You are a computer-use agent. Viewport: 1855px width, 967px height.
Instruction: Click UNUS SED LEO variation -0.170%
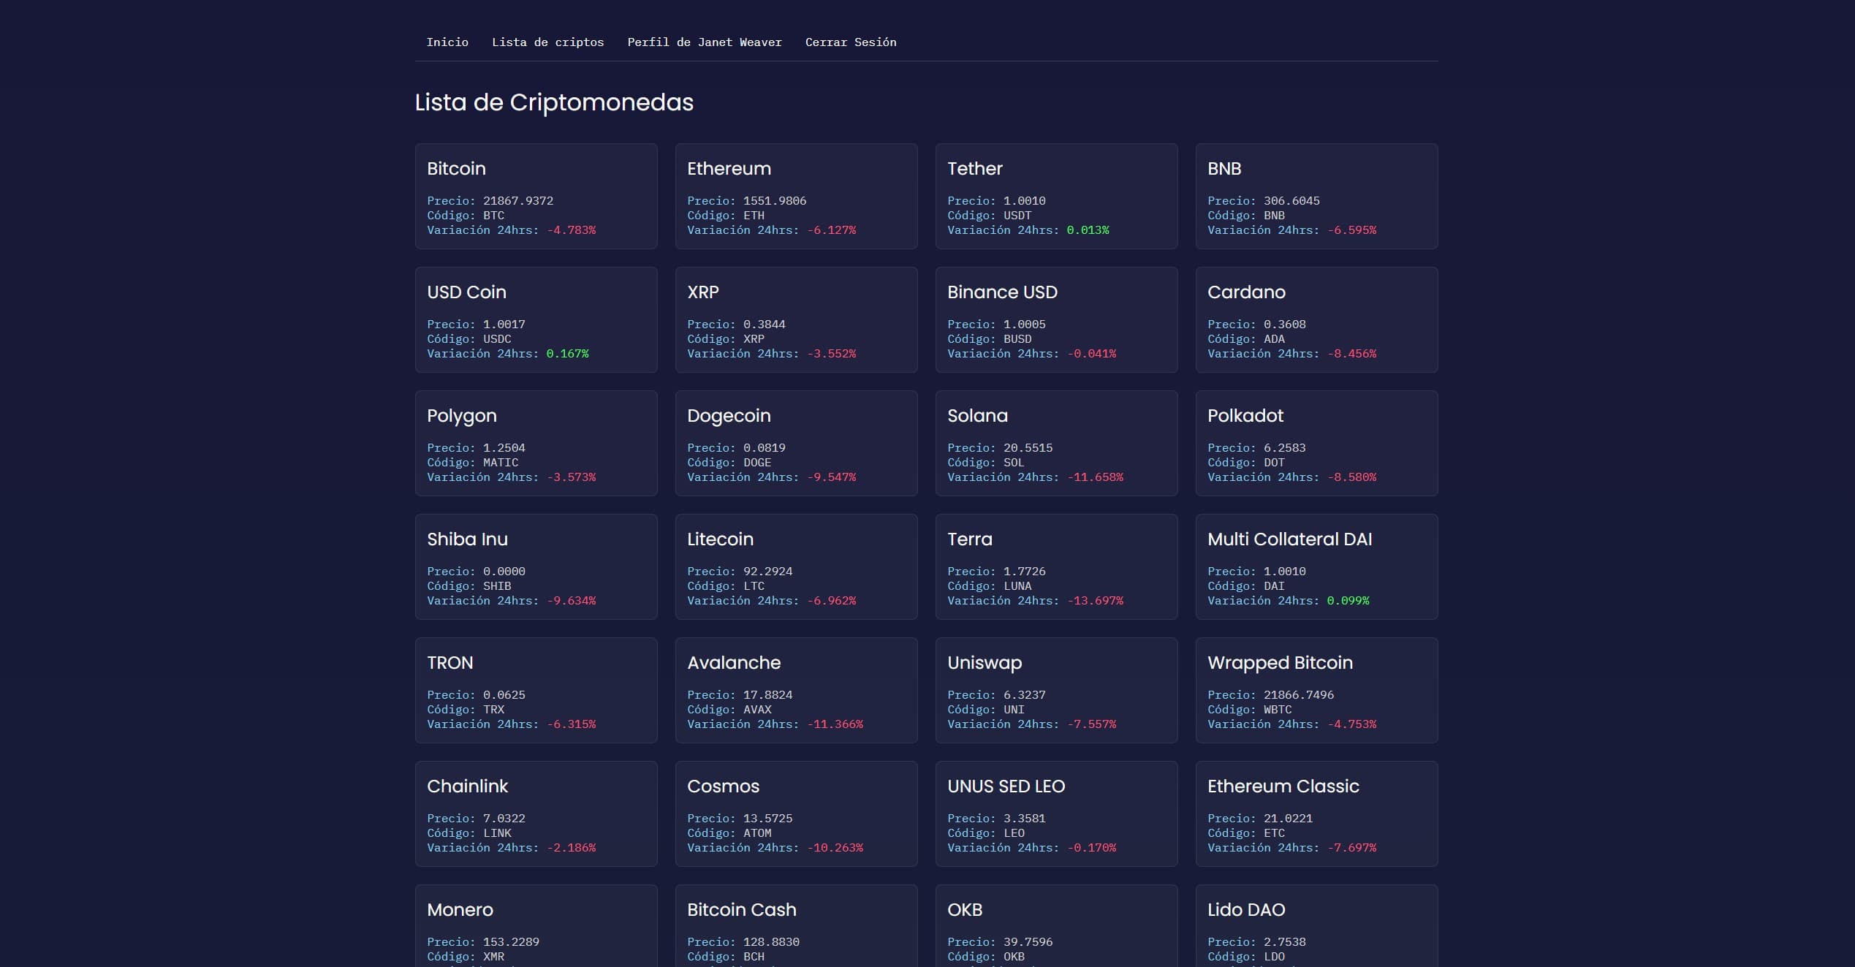pyautogui.click(x=1092, y=848)
